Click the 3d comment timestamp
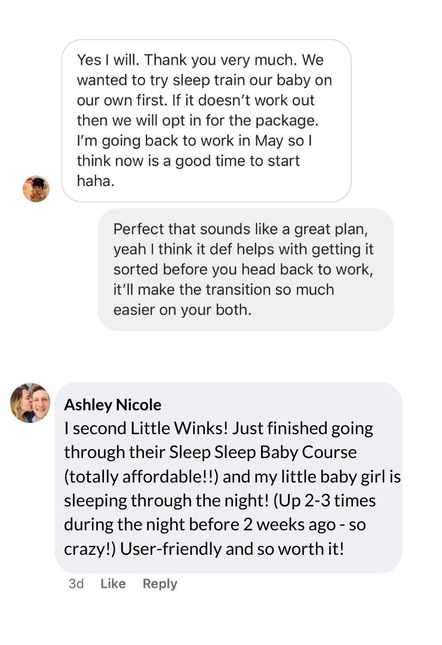The image size is (442, 645). pos(76,583)
